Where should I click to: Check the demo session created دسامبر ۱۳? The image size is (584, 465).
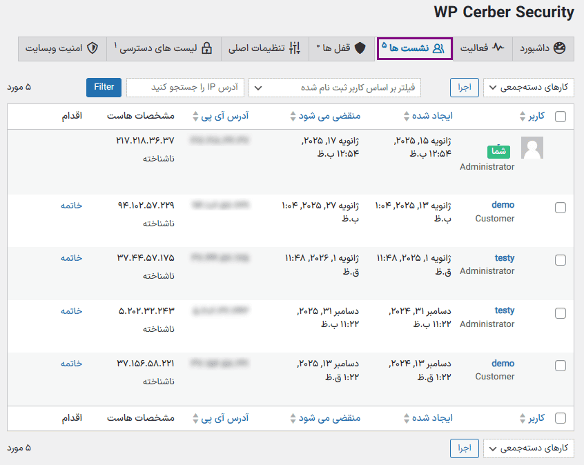(x=560, y=366)
